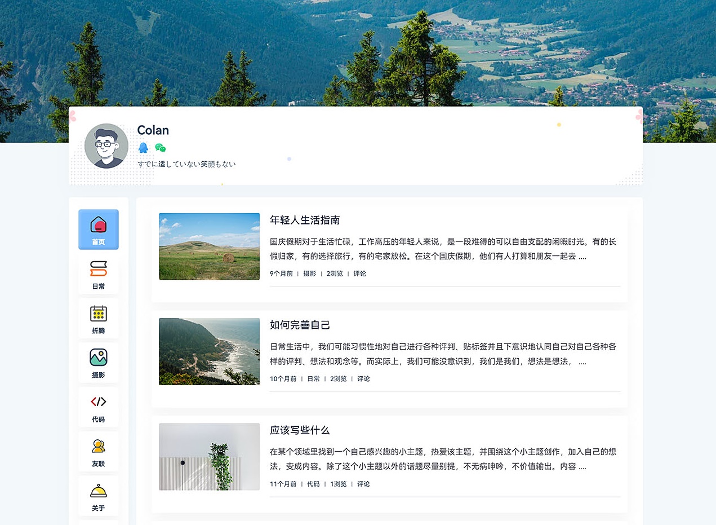Viewport: 716px width, 525px height.
Task: Click the 9个月前 post date
Action: click(x=281, y=273)
